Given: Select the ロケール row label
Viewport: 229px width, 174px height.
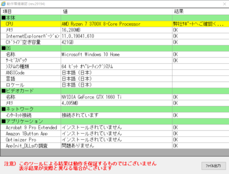Looking at the screenshot, I should pyautogui.click(x=15, y=85).
